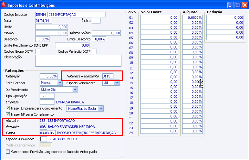Click the first Dedução field showing 0,000

tap(225, 17)
